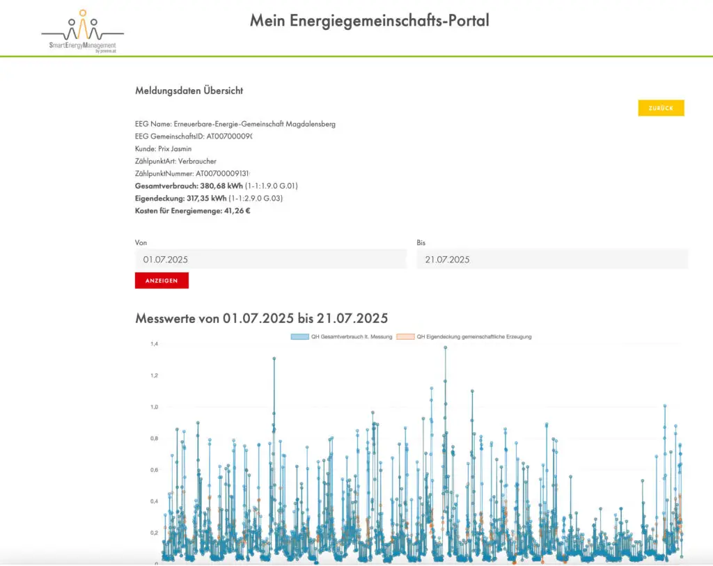This screenshot has width=713, height=566.
Task: Click the 1,0 label on chart y-axis
Action: 154,407
